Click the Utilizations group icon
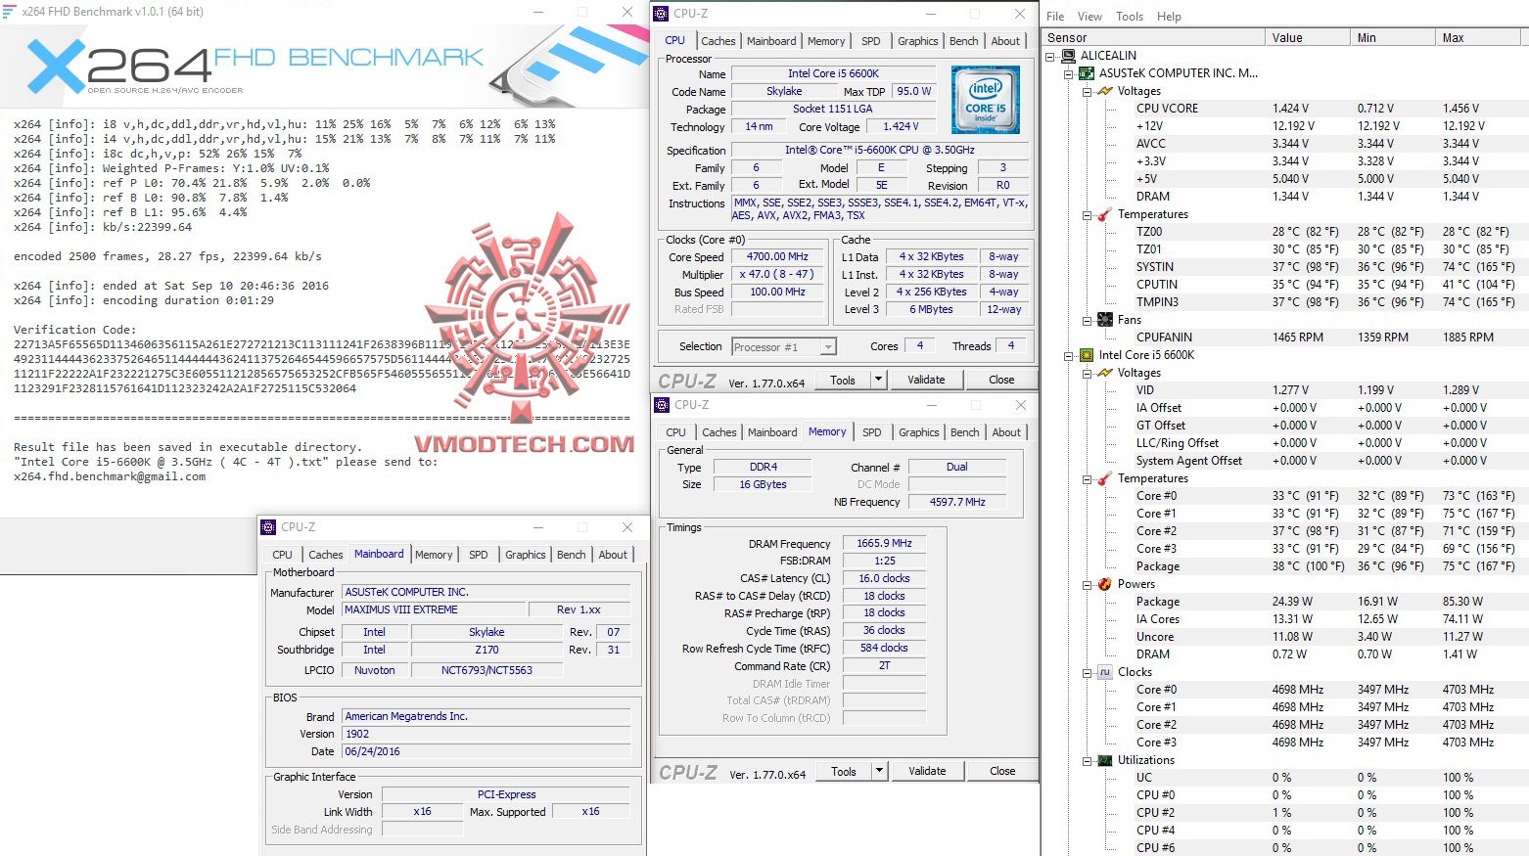The width and height of the screenshot is (1529, 856). click(x=1105, y=760)
